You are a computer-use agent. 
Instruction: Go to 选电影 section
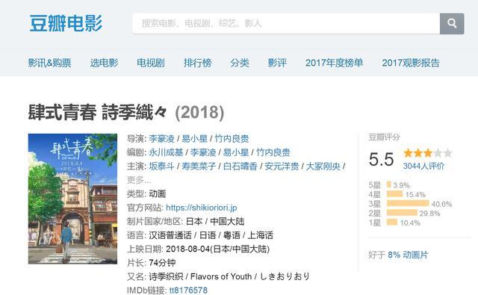[104, 63]
